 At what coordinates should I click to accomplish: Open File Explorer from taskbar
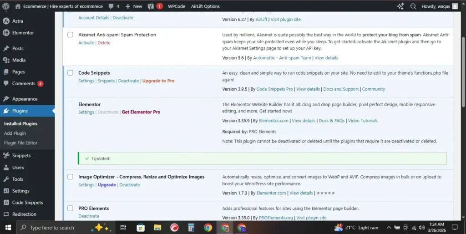coord(157,228)
